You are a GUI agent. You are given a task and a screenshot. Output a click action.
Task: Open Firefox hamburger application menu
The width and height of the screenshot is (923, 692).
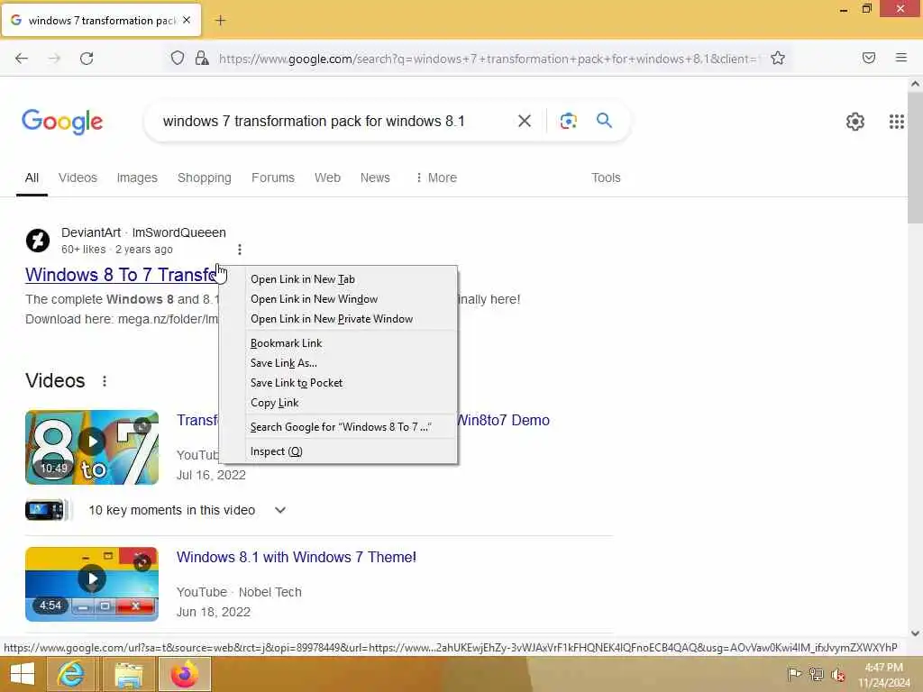pos(900,58)
